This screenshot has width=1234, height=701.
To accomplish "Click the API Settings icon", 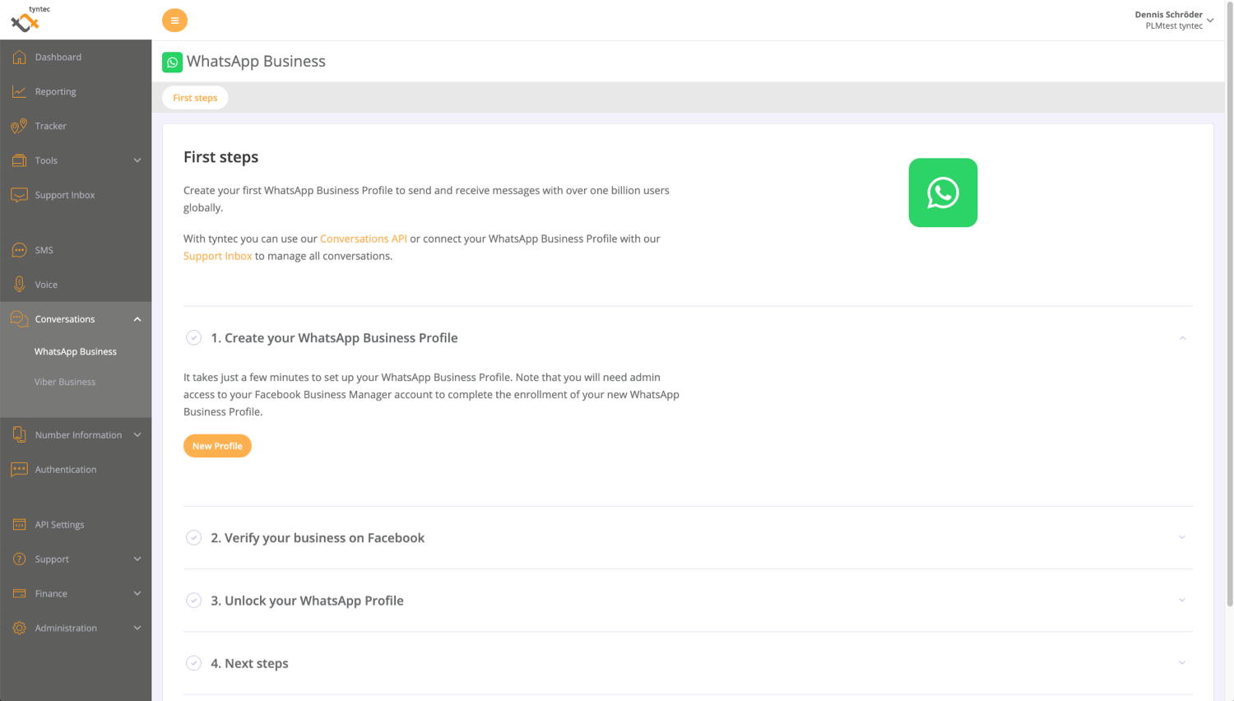I will (x=19, y=524).
